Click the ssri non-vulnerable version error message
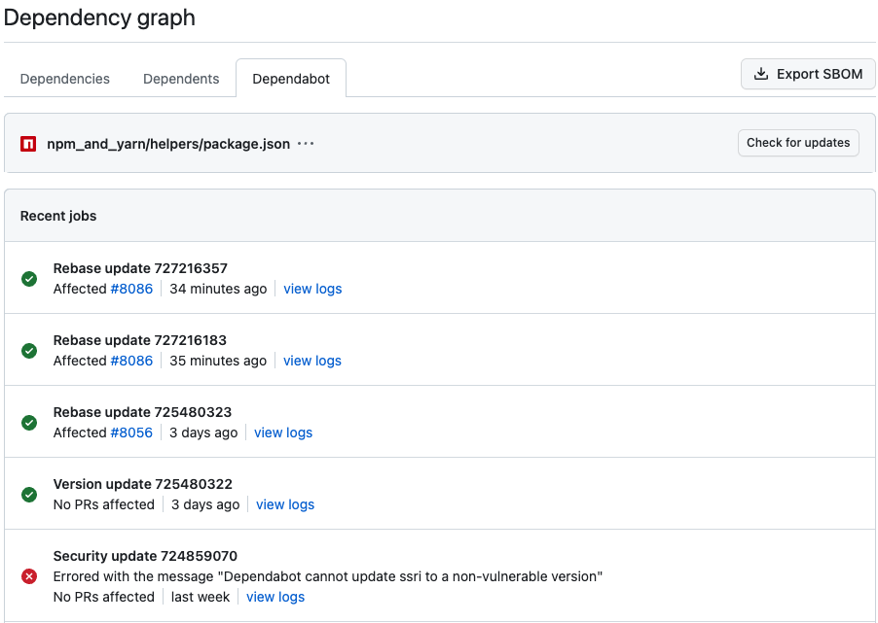878x623 pixels. point(328,576)
